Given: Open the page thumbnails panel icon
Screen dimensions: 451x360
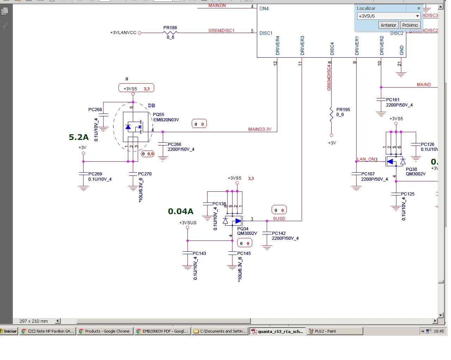Looking at the screenshot, I should pos(5,11).
